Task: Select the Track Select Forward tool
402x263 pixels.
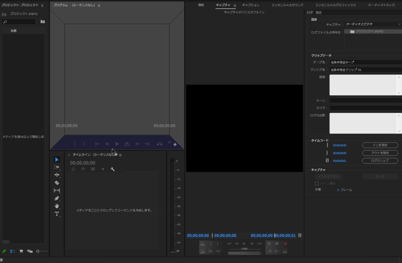Action: click(57, 167)
